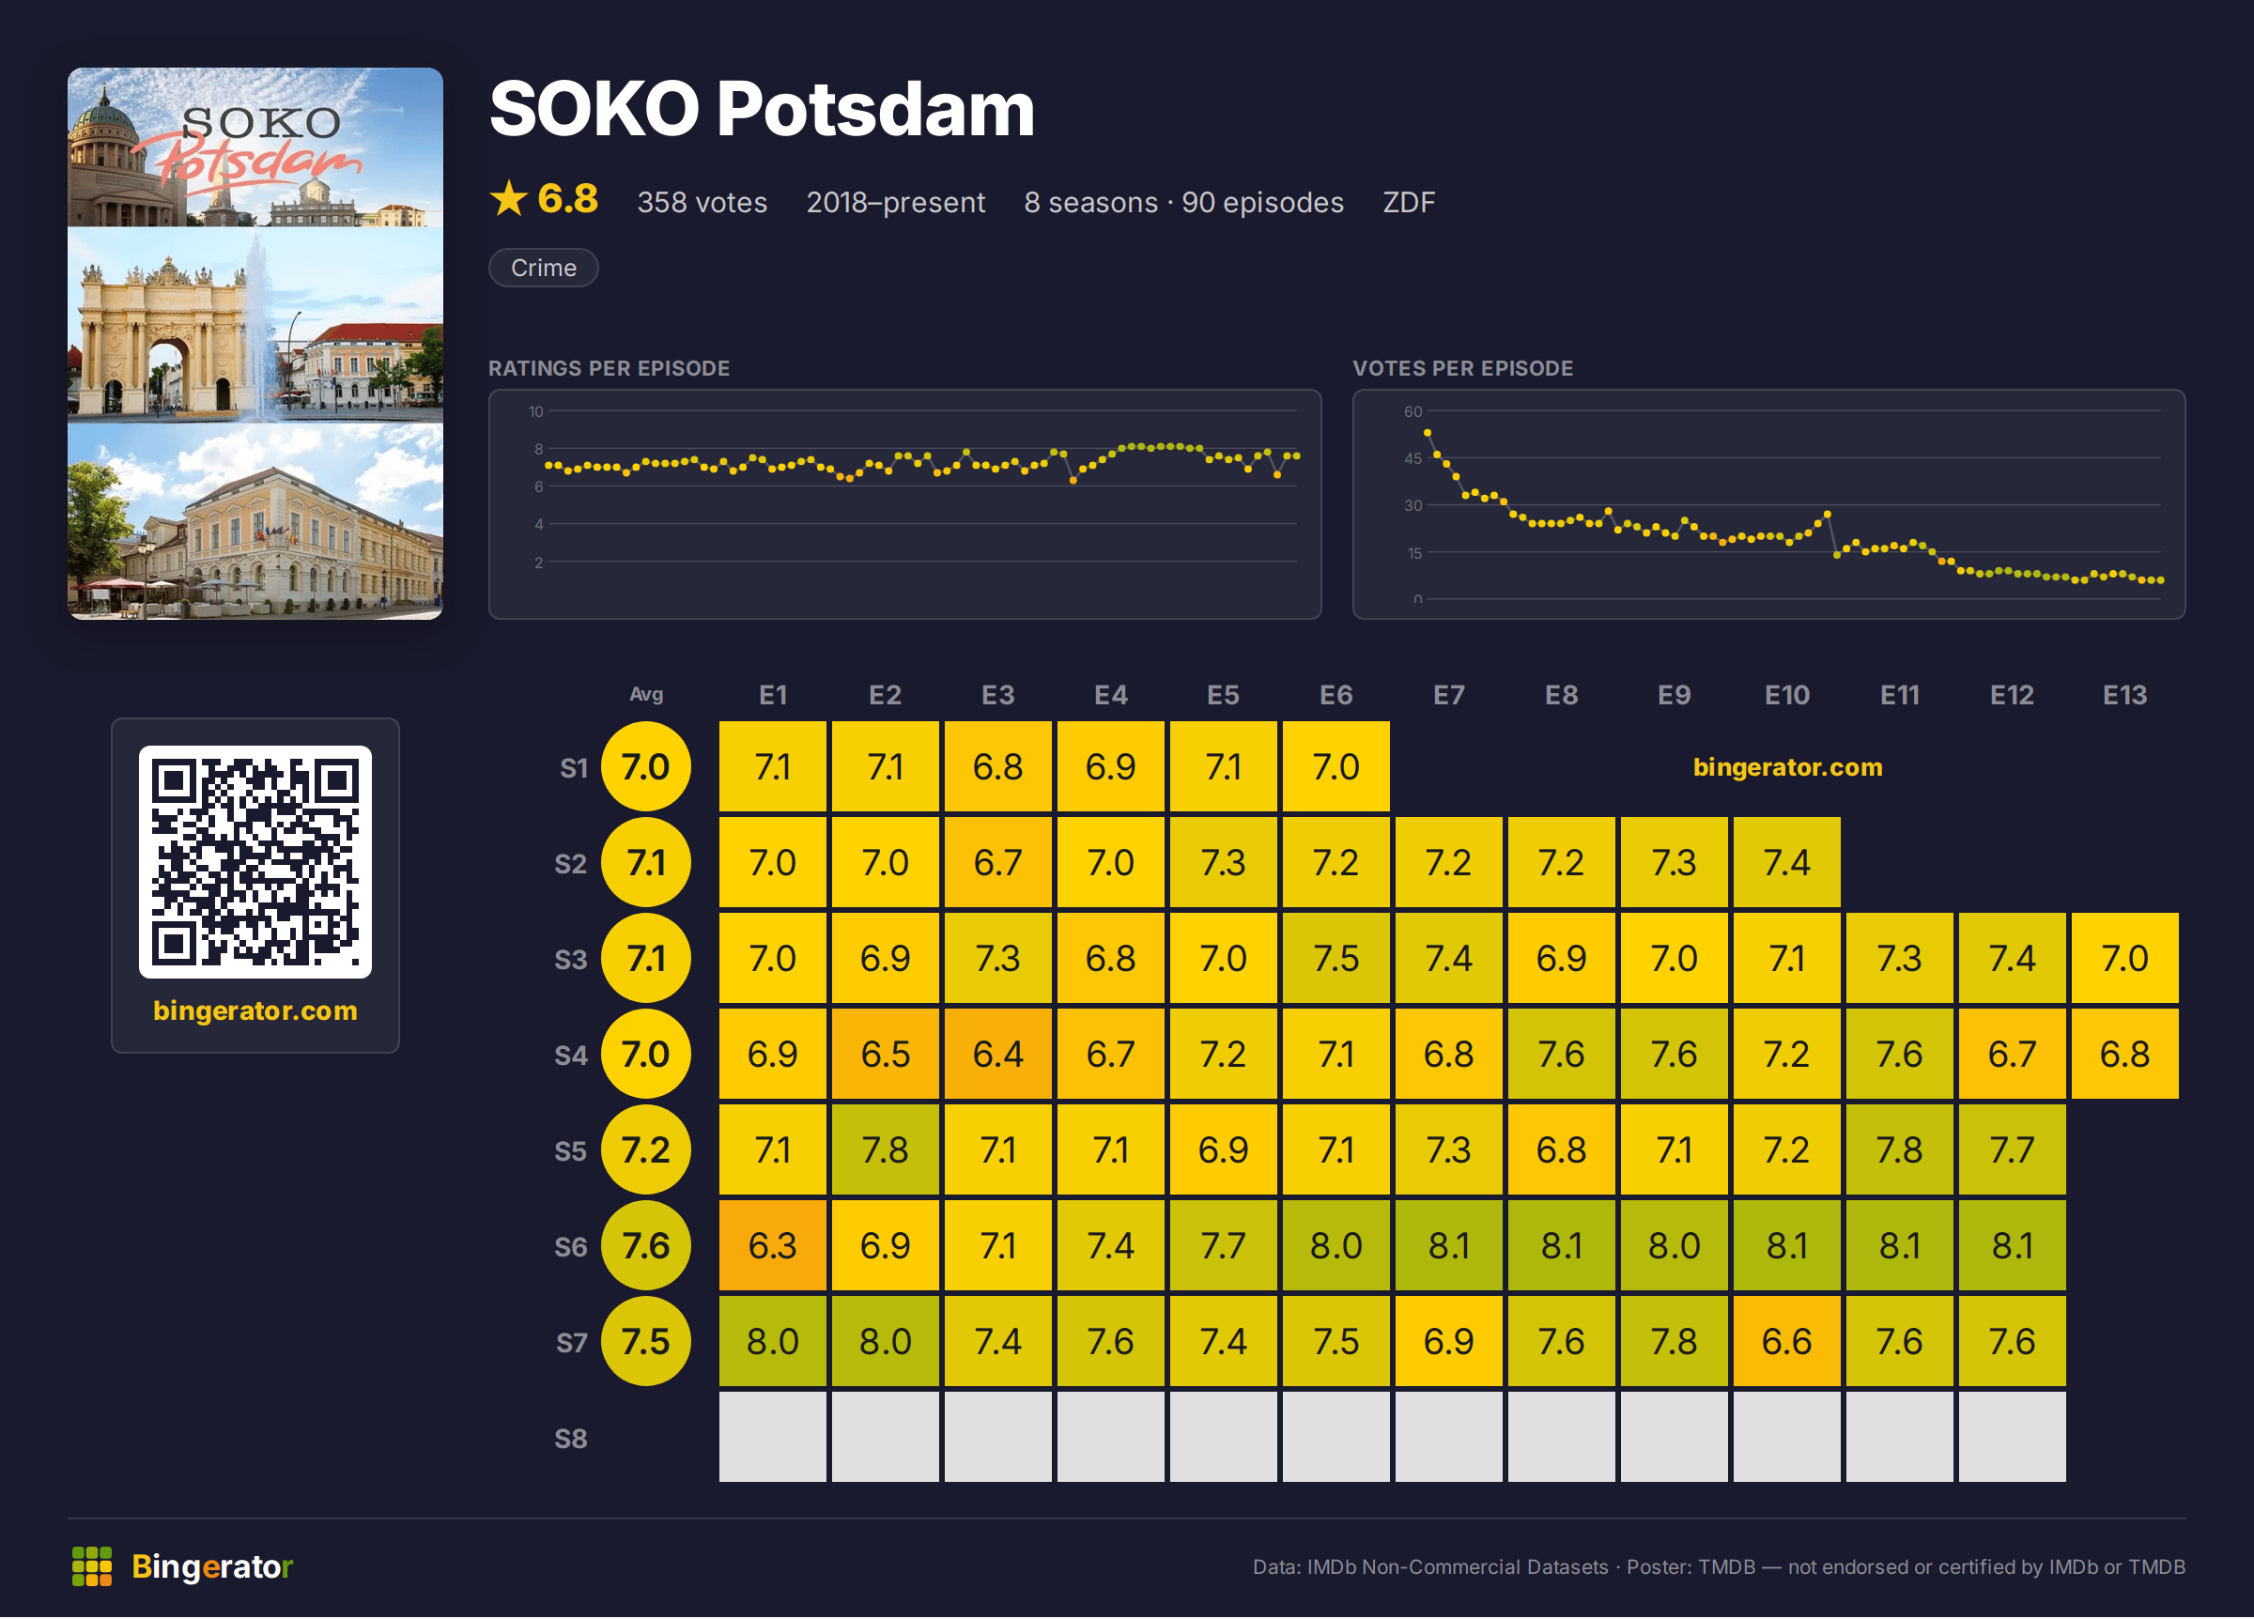
Task: Click the S7 average 7.5 circle
Action: (x=646, y=1342)
